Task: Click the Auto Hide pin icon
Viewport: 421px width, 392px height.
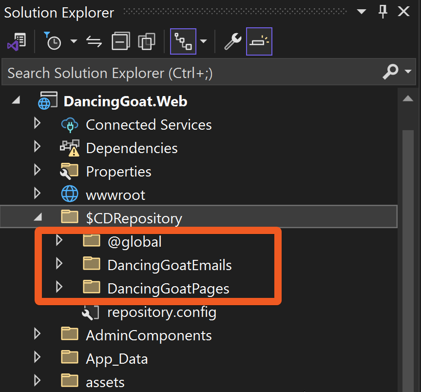Action: click(x=383, y=12)
